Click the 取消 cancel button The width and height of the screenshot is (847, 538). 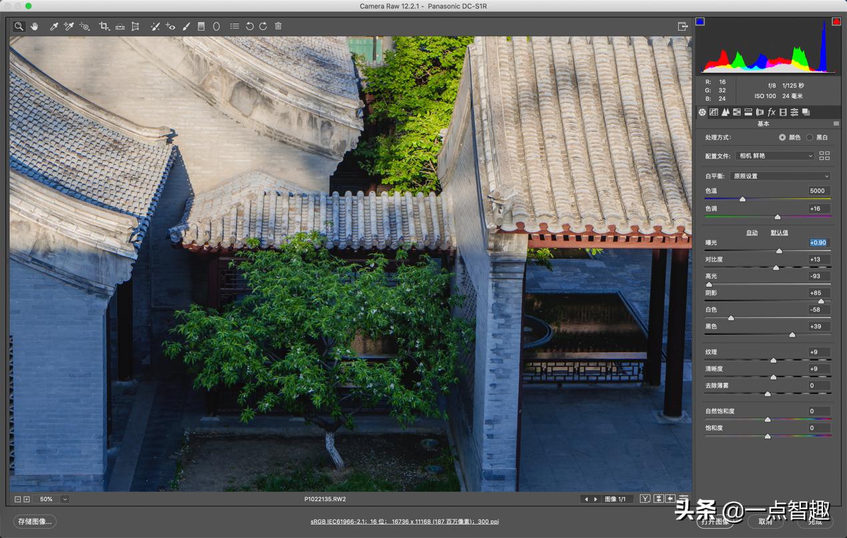click(766, 521)
